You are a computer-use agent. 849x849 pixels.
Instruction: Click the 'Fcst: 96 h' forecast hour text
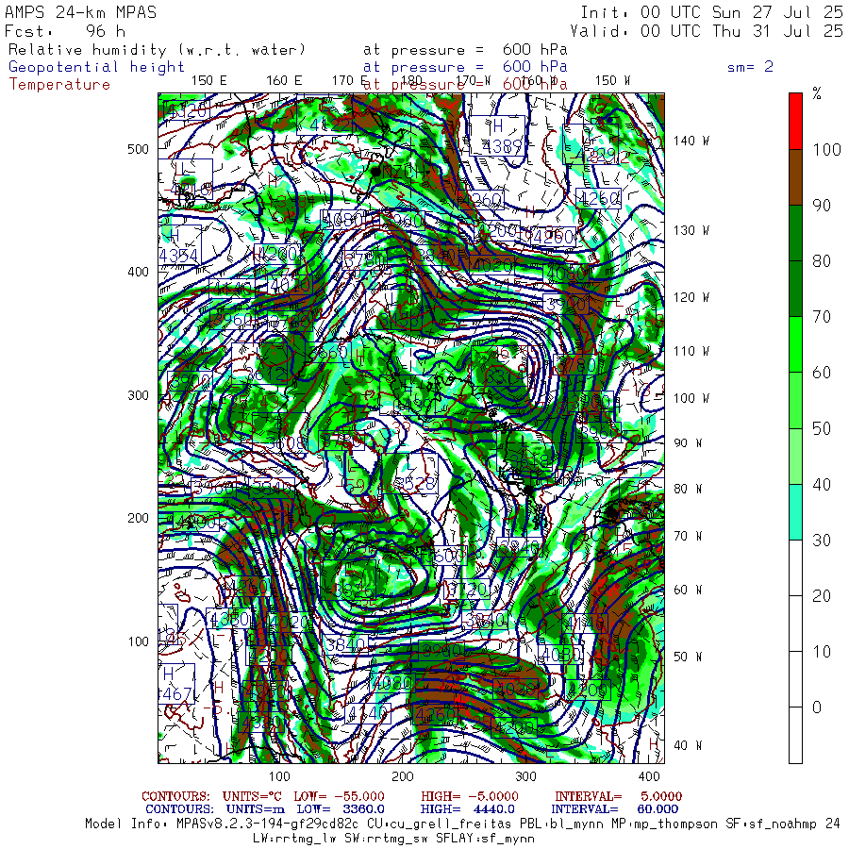[x=65, y=31]
